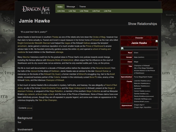
Task: Select Link Two in submenu
Action: coord(72,11)
